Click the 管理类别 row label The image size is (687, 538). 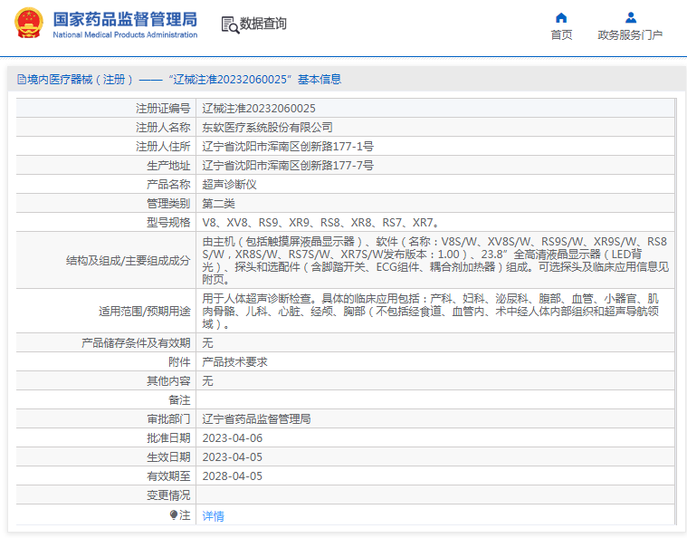point(168,204)
